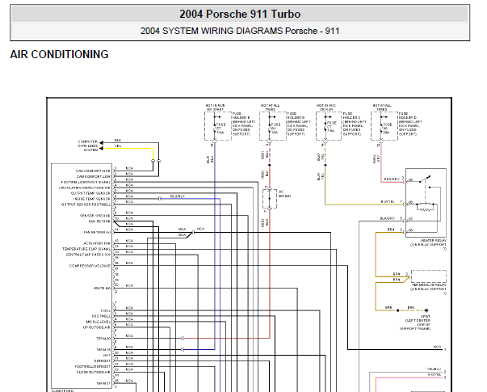Click the 'TEMPERATURE FLAP SIGNAL' pin label

[x=86, y=249]
